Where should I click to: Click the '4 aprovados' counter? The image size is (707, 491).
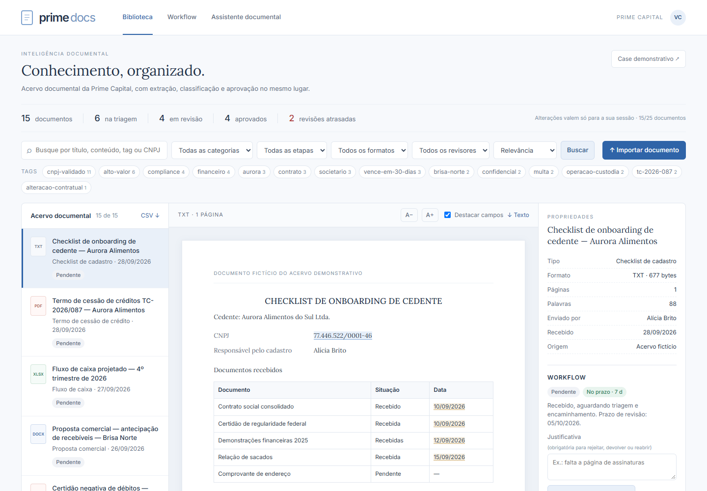point(246,118)
